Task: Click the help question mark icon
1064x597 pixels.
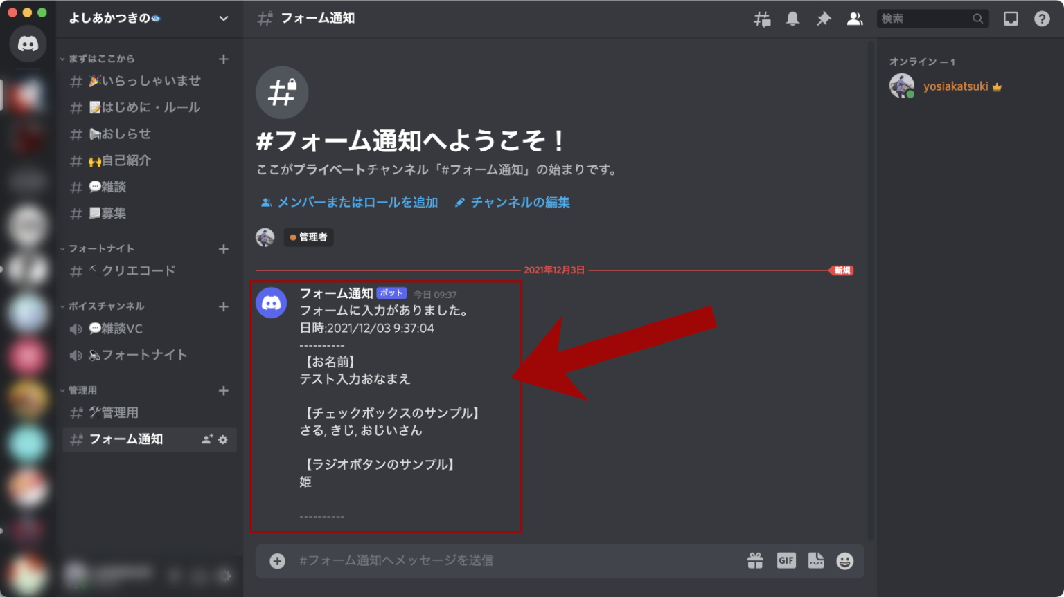Action: (1042, 19)
